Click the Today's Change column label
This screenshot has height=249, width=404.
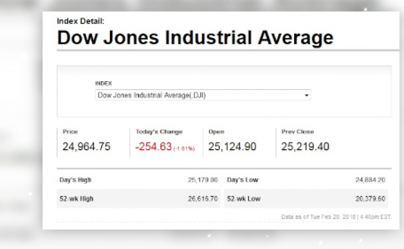pos(159,132)
